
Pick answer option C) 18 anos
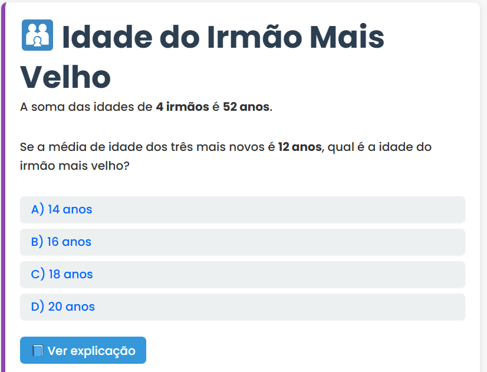[x=242, y=274]
